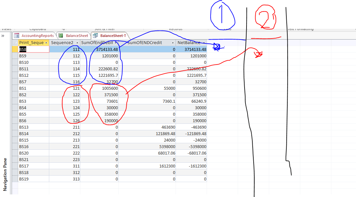
Task: Click the BS1 cell
Action: tap(34, 88)
